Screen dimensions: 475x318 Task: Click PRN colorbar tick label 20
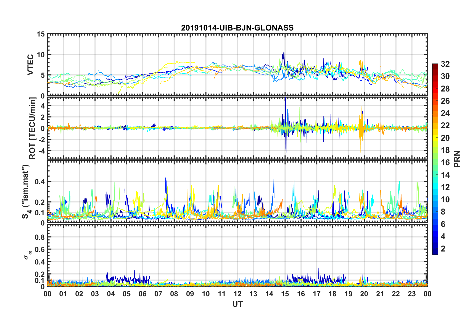445,138
